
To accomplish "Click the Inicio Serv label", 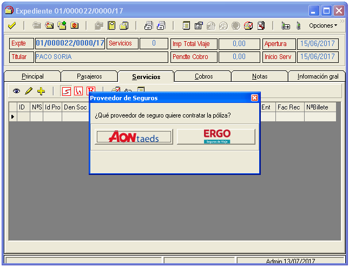I will pos(279,57).
